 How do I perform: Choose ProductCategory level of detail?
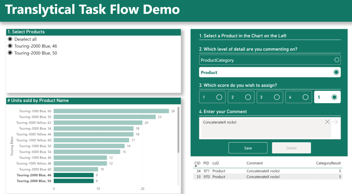pos(270,60)
